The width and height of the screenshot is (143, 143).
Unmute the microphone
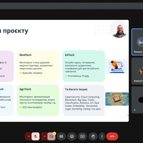click(x=35, y=136)
